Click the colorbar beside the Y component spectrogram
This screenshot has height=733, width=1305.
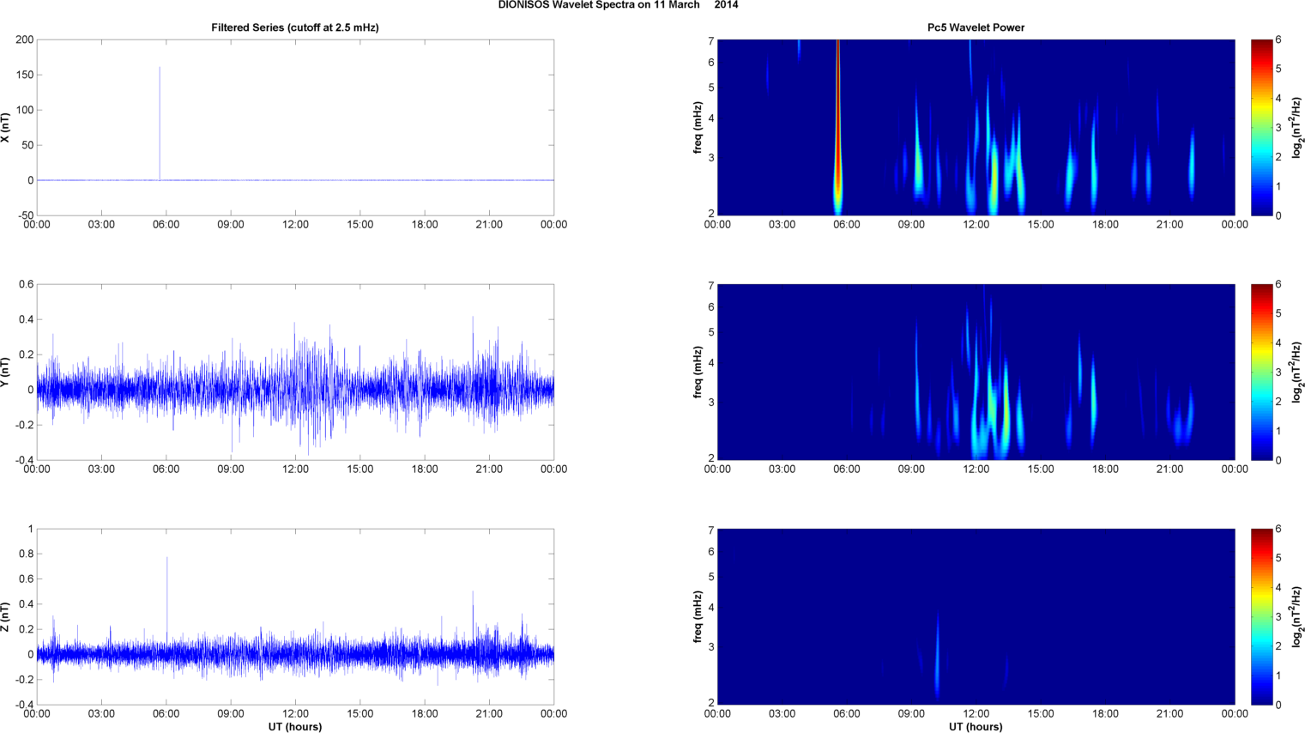click(x=1261, y=372)
